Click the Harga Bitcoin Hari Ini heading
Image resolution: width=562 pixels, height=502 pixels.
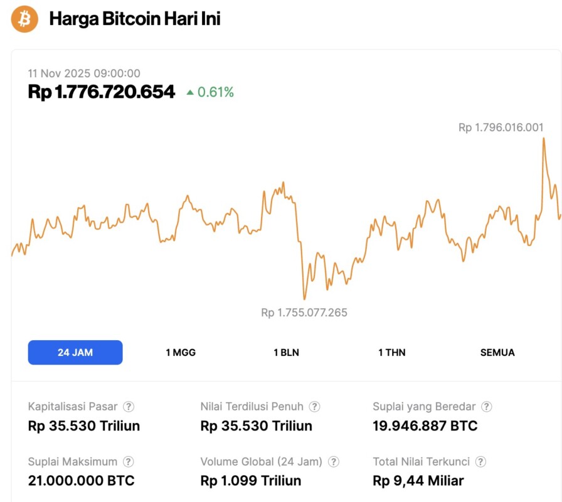pyautogui.click(x=135, y=19)
